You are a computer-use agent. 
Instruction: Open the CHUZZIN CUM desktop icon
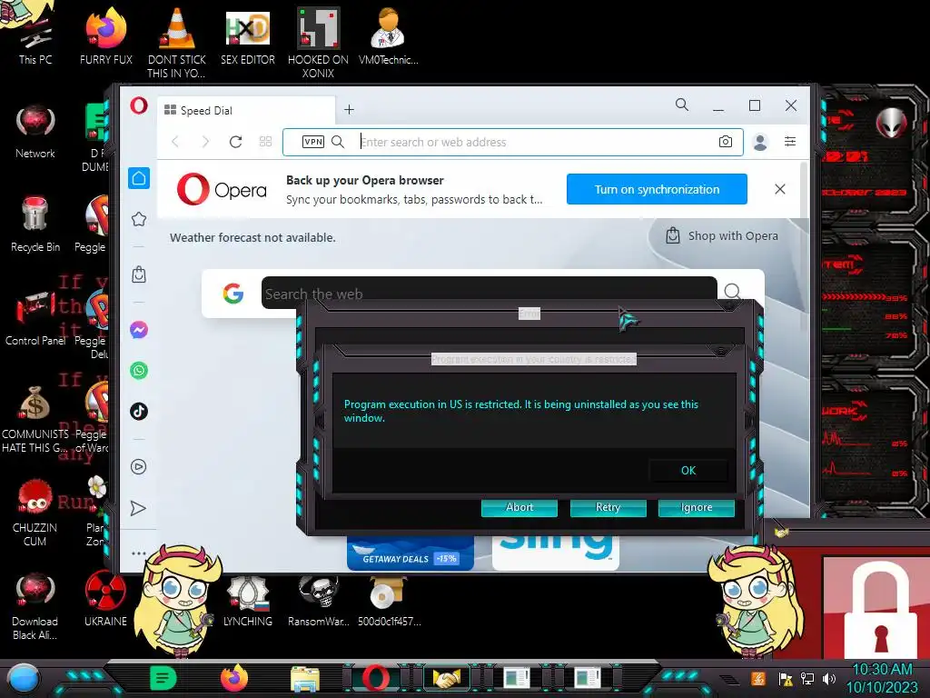[35, 513]
